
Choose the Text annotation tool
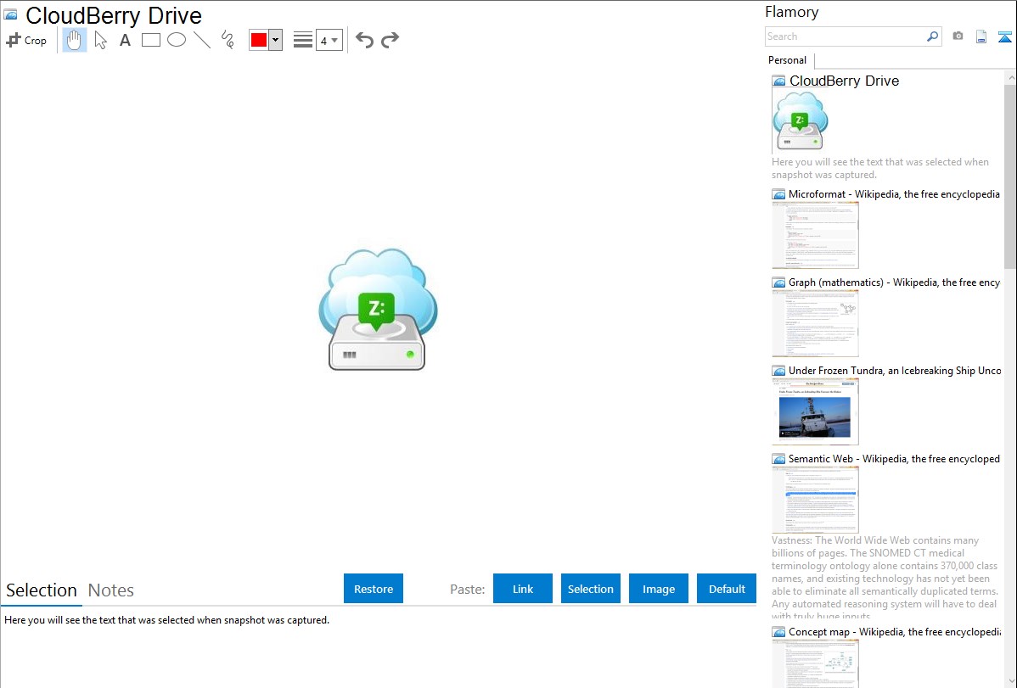pos(125,40)
